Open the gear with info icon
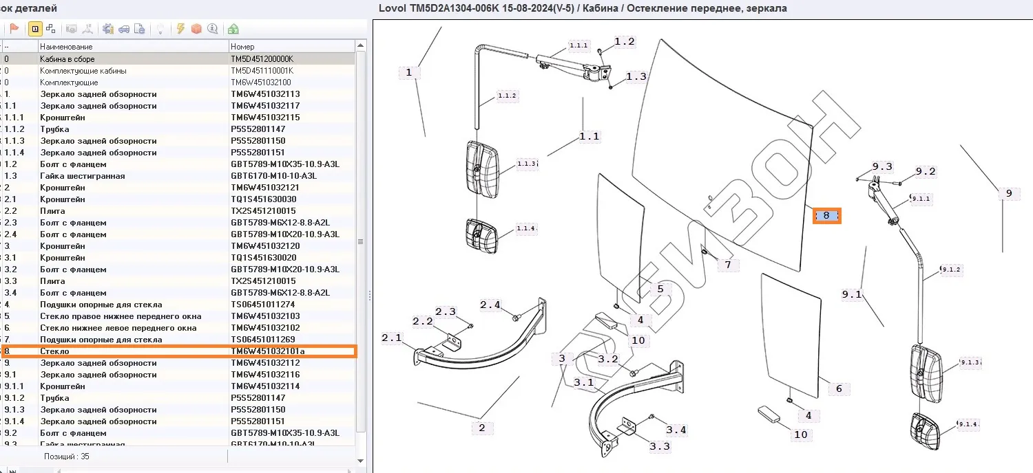The image size is (1033, 473). click(x=107, y=29)
